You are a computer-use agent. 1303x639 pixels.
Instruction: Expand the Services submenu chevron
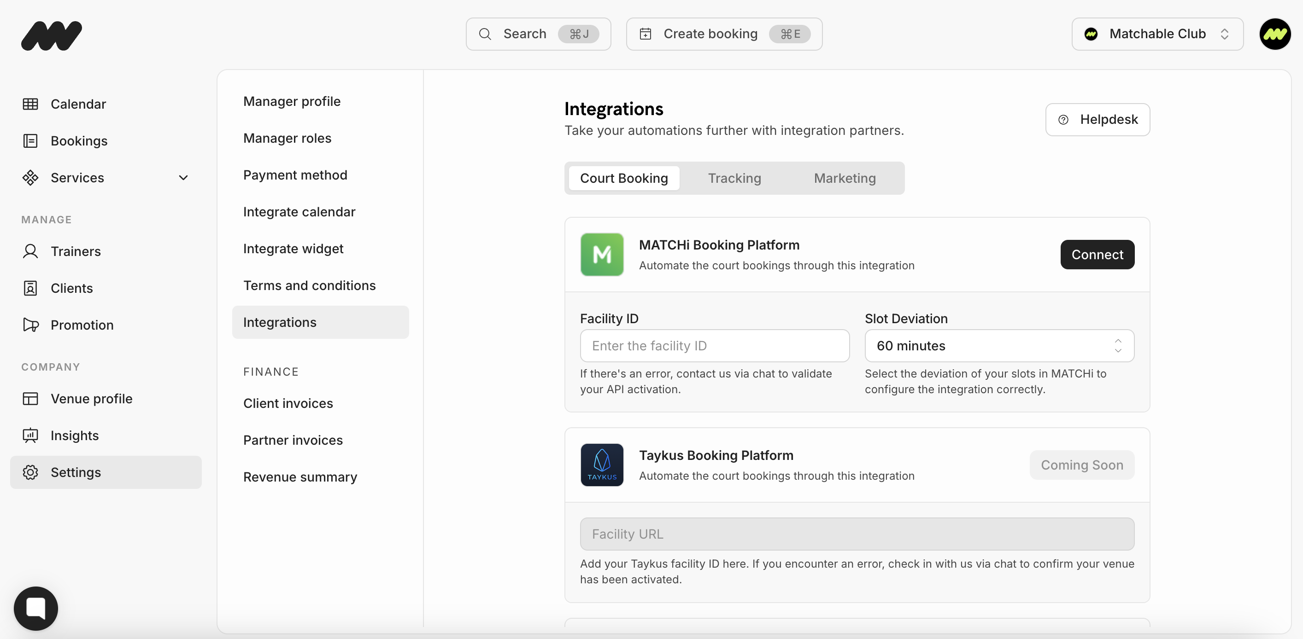click(x=183, y=178)
